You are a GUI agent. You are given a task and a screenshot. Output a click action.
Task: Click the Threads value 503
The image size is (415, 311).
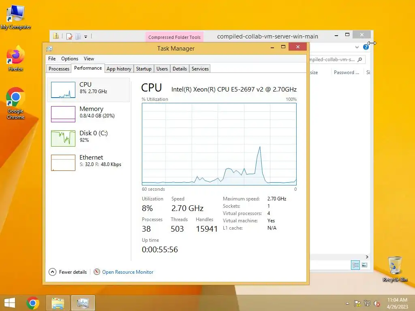tap(177, 229)
